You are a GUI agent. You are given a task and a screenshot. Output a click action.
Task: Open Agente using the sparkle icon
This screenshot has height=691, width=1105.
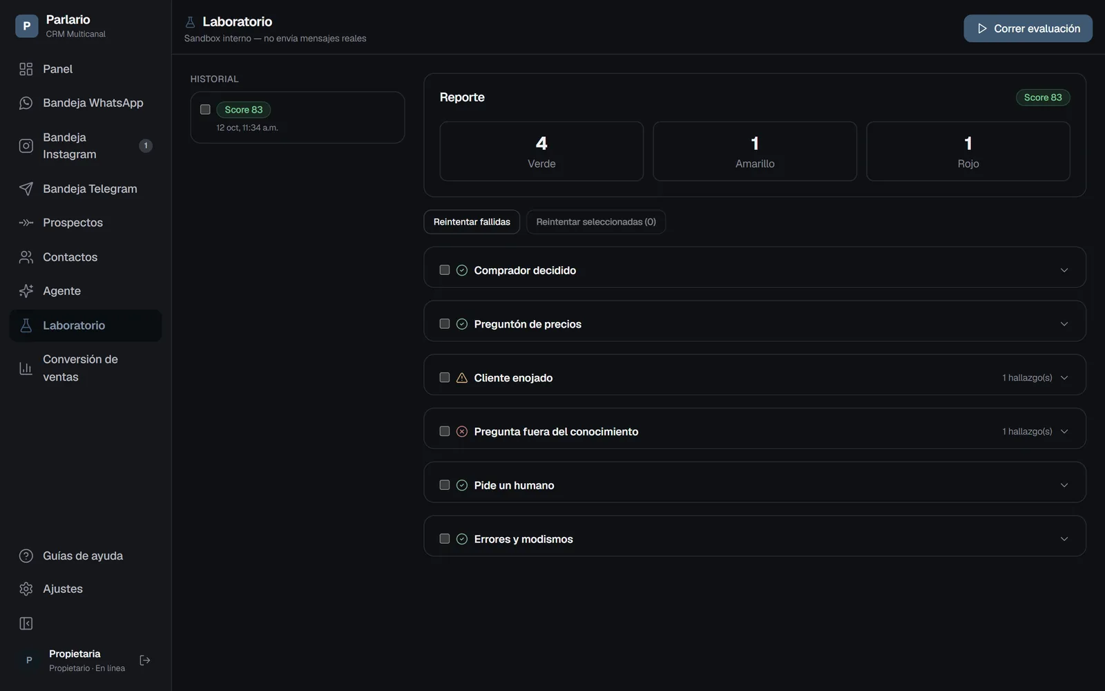[26, 291]
